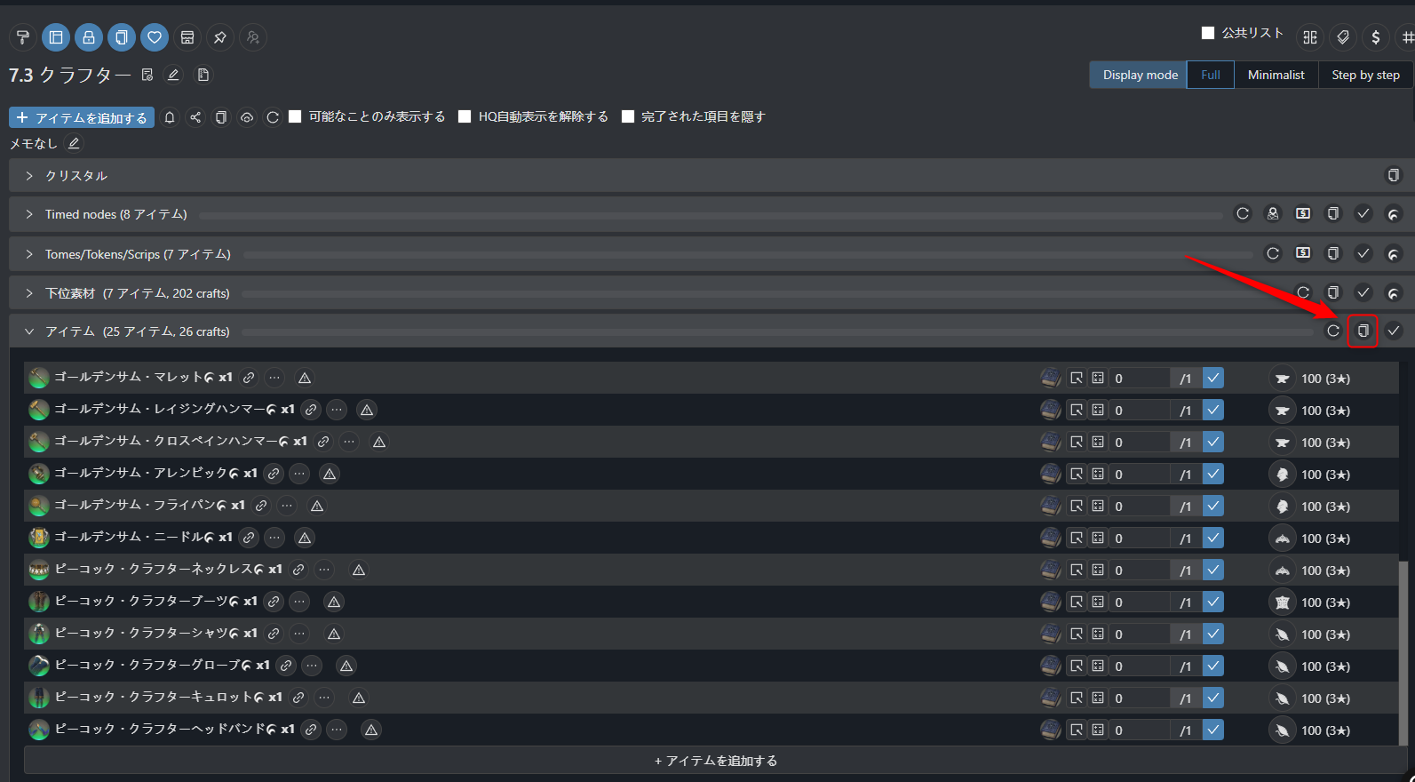Click pencil icon to rename 7.3 クラフター list

174,76
